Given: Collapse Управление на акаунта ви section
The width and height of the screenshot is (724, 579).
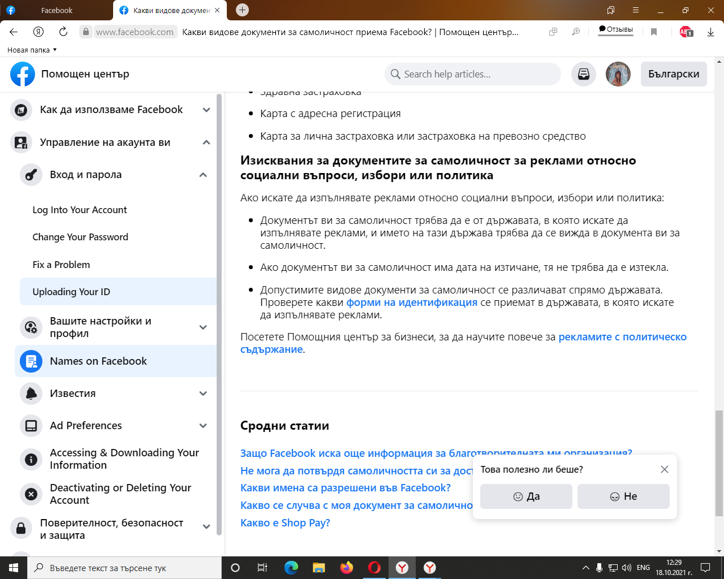Looking at the screenshot, I should tap(206, 142).
